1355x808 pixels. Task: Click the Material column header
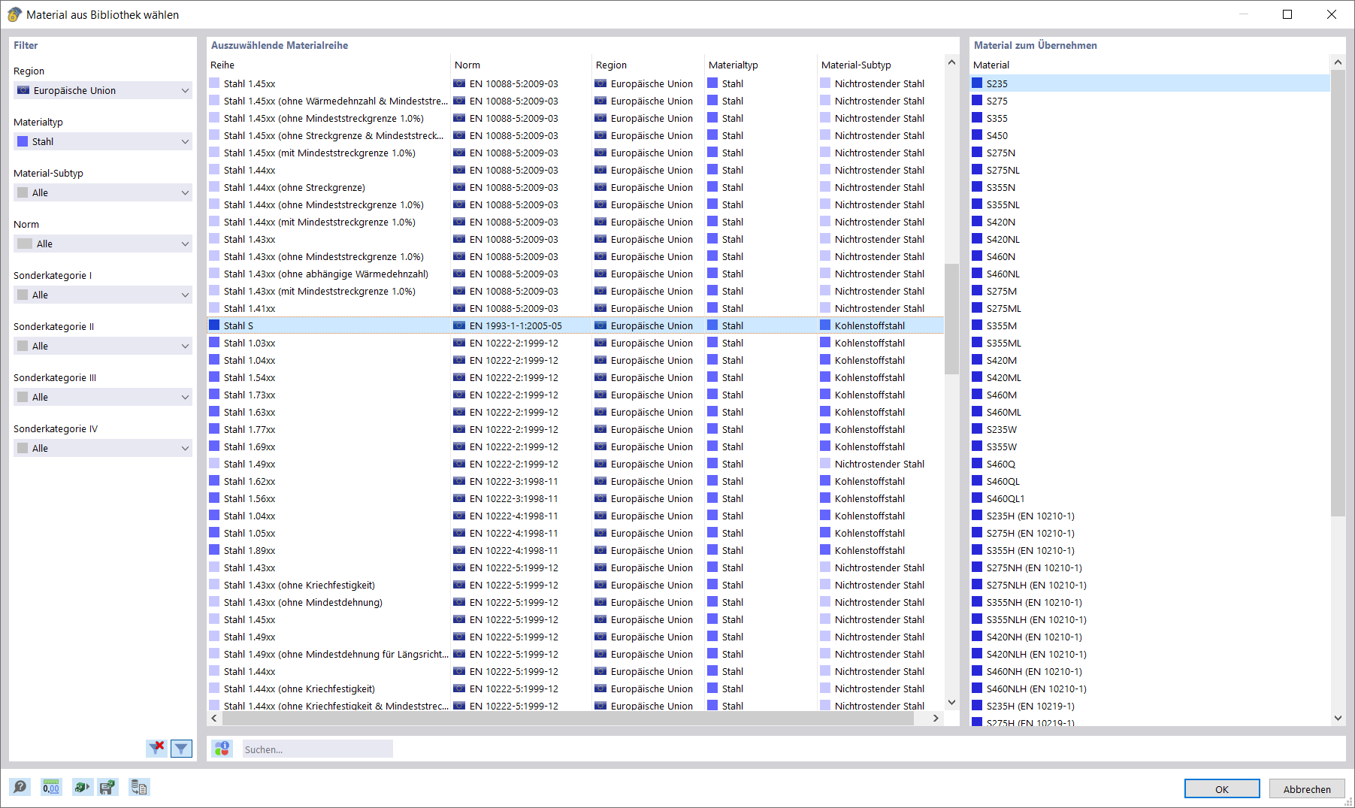pyautogui.click(x=1150, y=65)
